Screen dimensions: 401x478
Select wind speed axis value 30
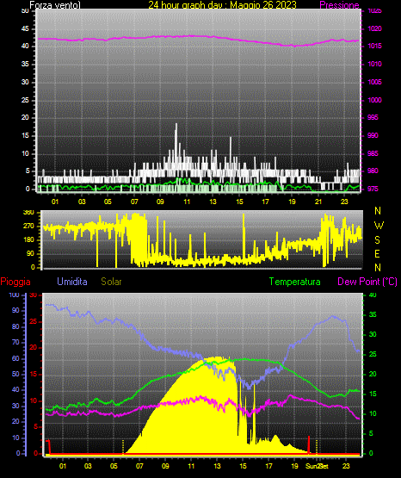point(25,82)
